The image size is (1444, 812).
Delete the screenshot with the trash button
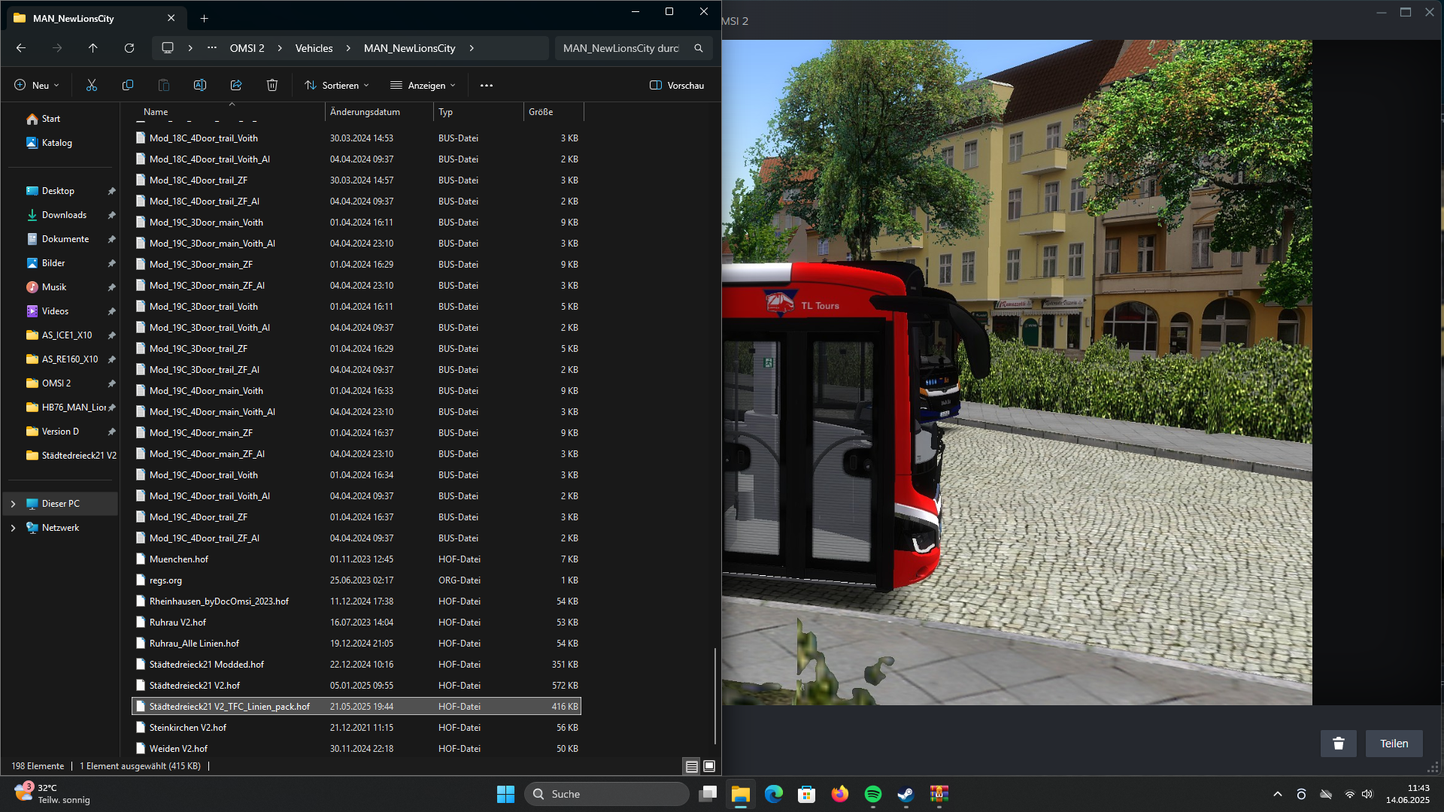tap(1338, 744)
